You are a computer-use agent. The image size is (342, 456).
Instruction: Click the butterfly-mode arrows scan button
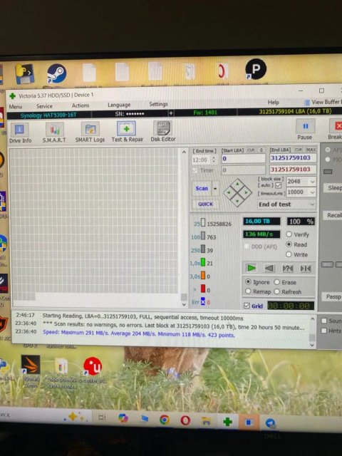(x=306, y=268)
